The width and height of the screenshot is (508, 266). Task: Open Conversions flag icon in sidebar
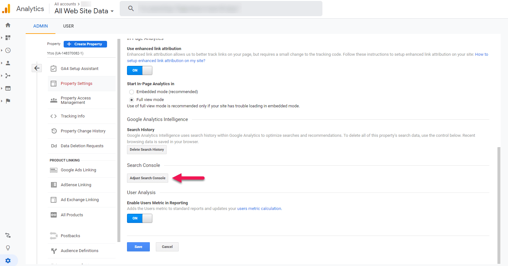(x=8, y=101)
